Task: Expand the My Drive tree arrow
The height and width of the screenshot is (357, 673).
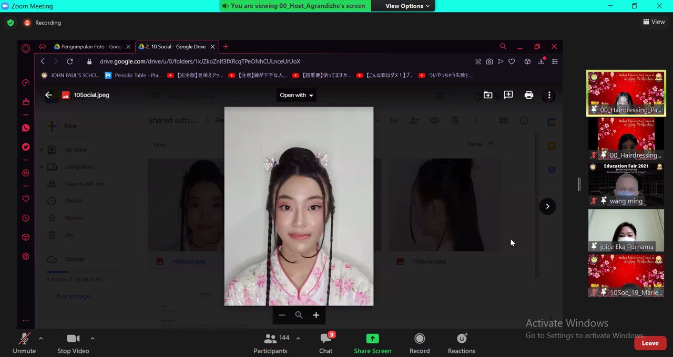Action: point(42,150)
